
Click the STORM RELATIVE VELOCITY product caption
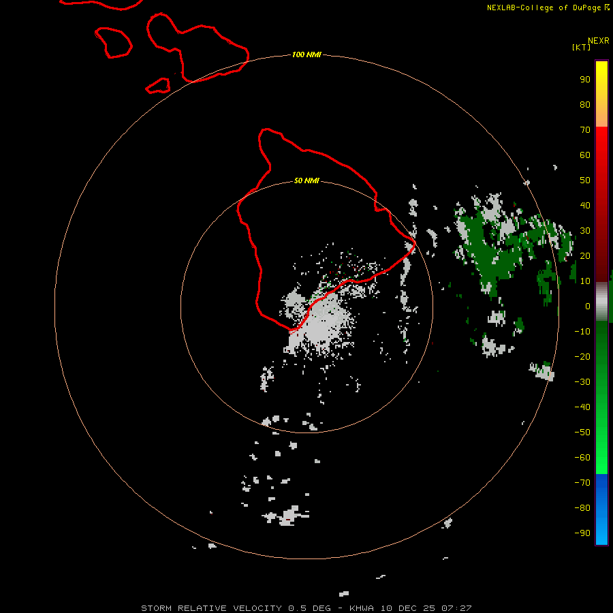(x=306, y=608)
